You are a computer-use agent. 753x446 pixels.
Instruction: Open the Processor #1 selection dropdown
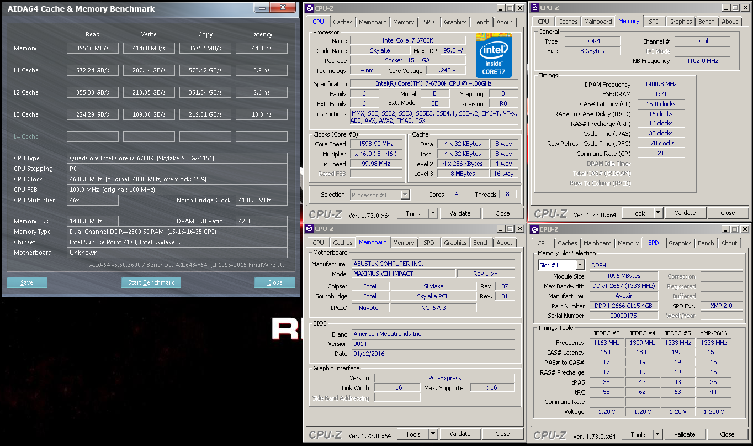(x=405, y=195)
